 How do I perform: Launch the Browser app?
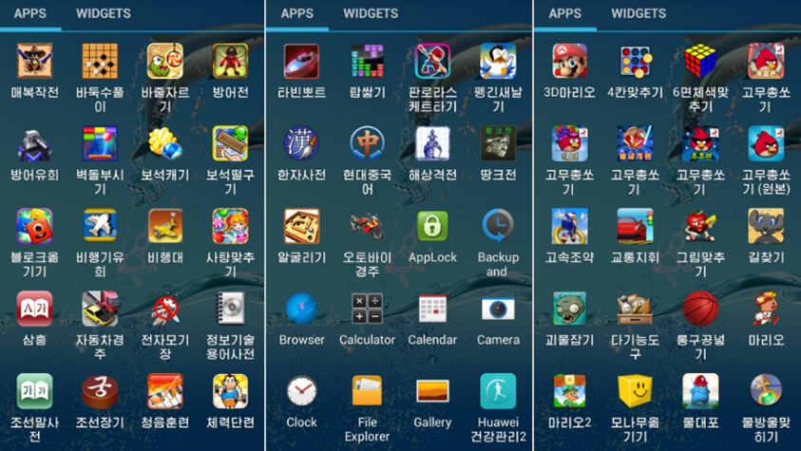[301, 310]
